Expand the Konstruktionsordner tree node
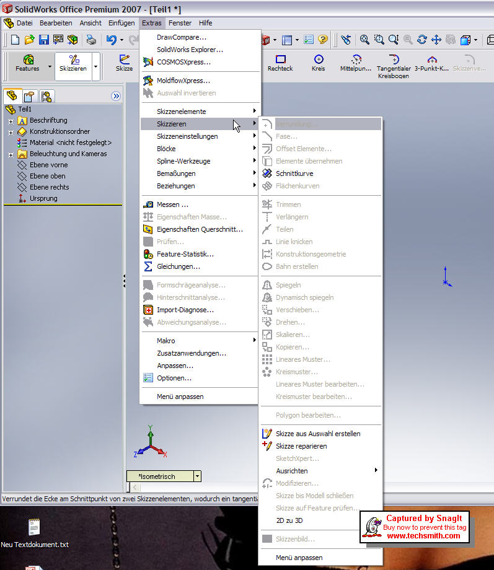This screenshot has width=494, height=570. 11,133
